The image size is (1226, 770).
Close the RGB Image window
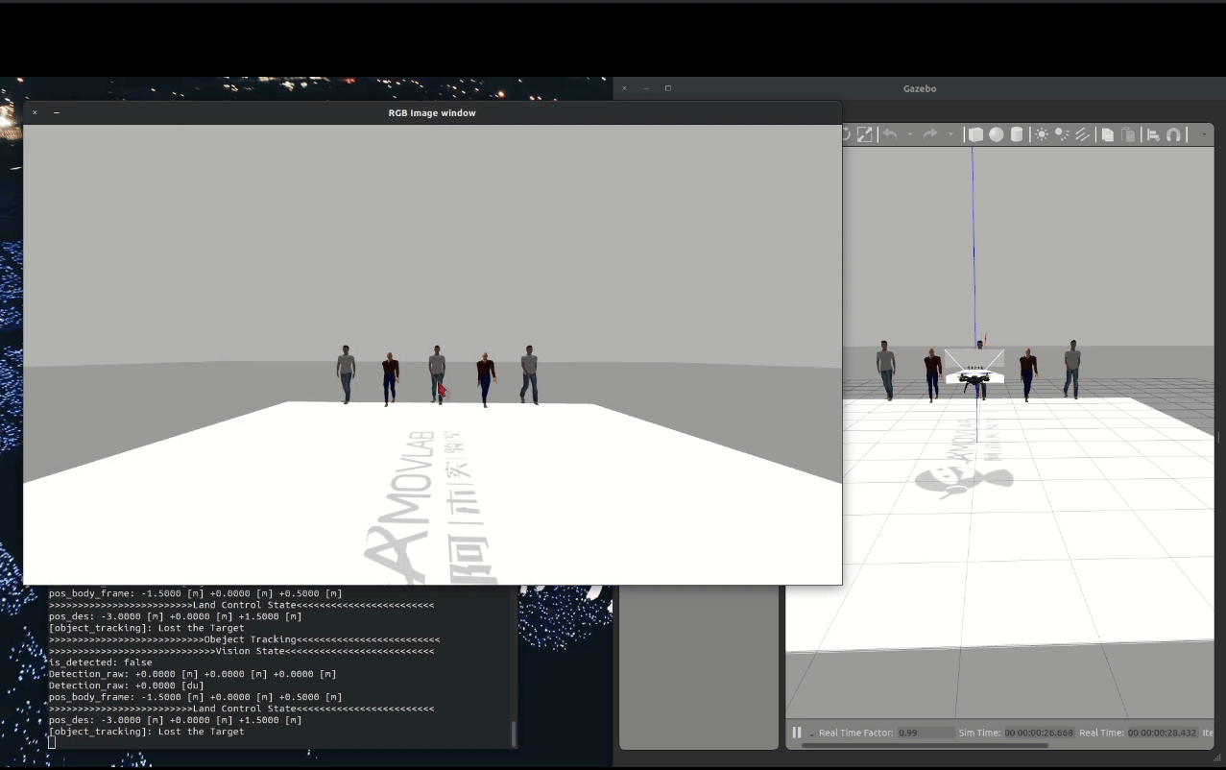(x=35, y=112)
